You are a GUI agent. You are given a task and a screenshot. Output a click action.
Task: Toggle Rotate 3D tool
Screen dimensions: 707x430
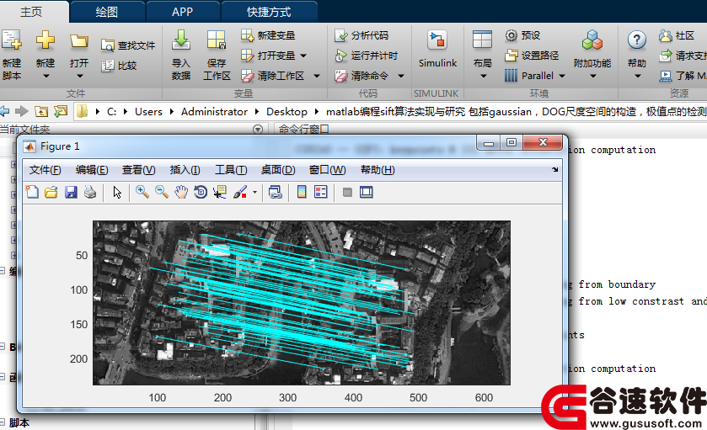point(201,192)
